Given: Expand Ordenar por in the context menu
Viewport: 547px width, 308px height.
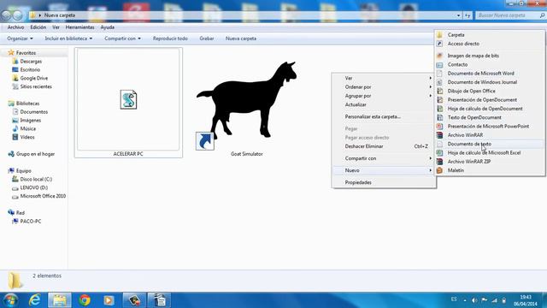Looking at the screenshot, I should point(384,87).
